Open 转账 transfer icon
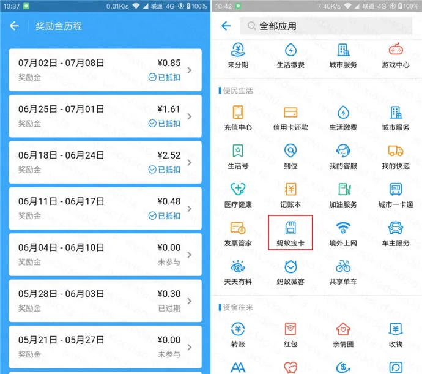 click(238, 329)
